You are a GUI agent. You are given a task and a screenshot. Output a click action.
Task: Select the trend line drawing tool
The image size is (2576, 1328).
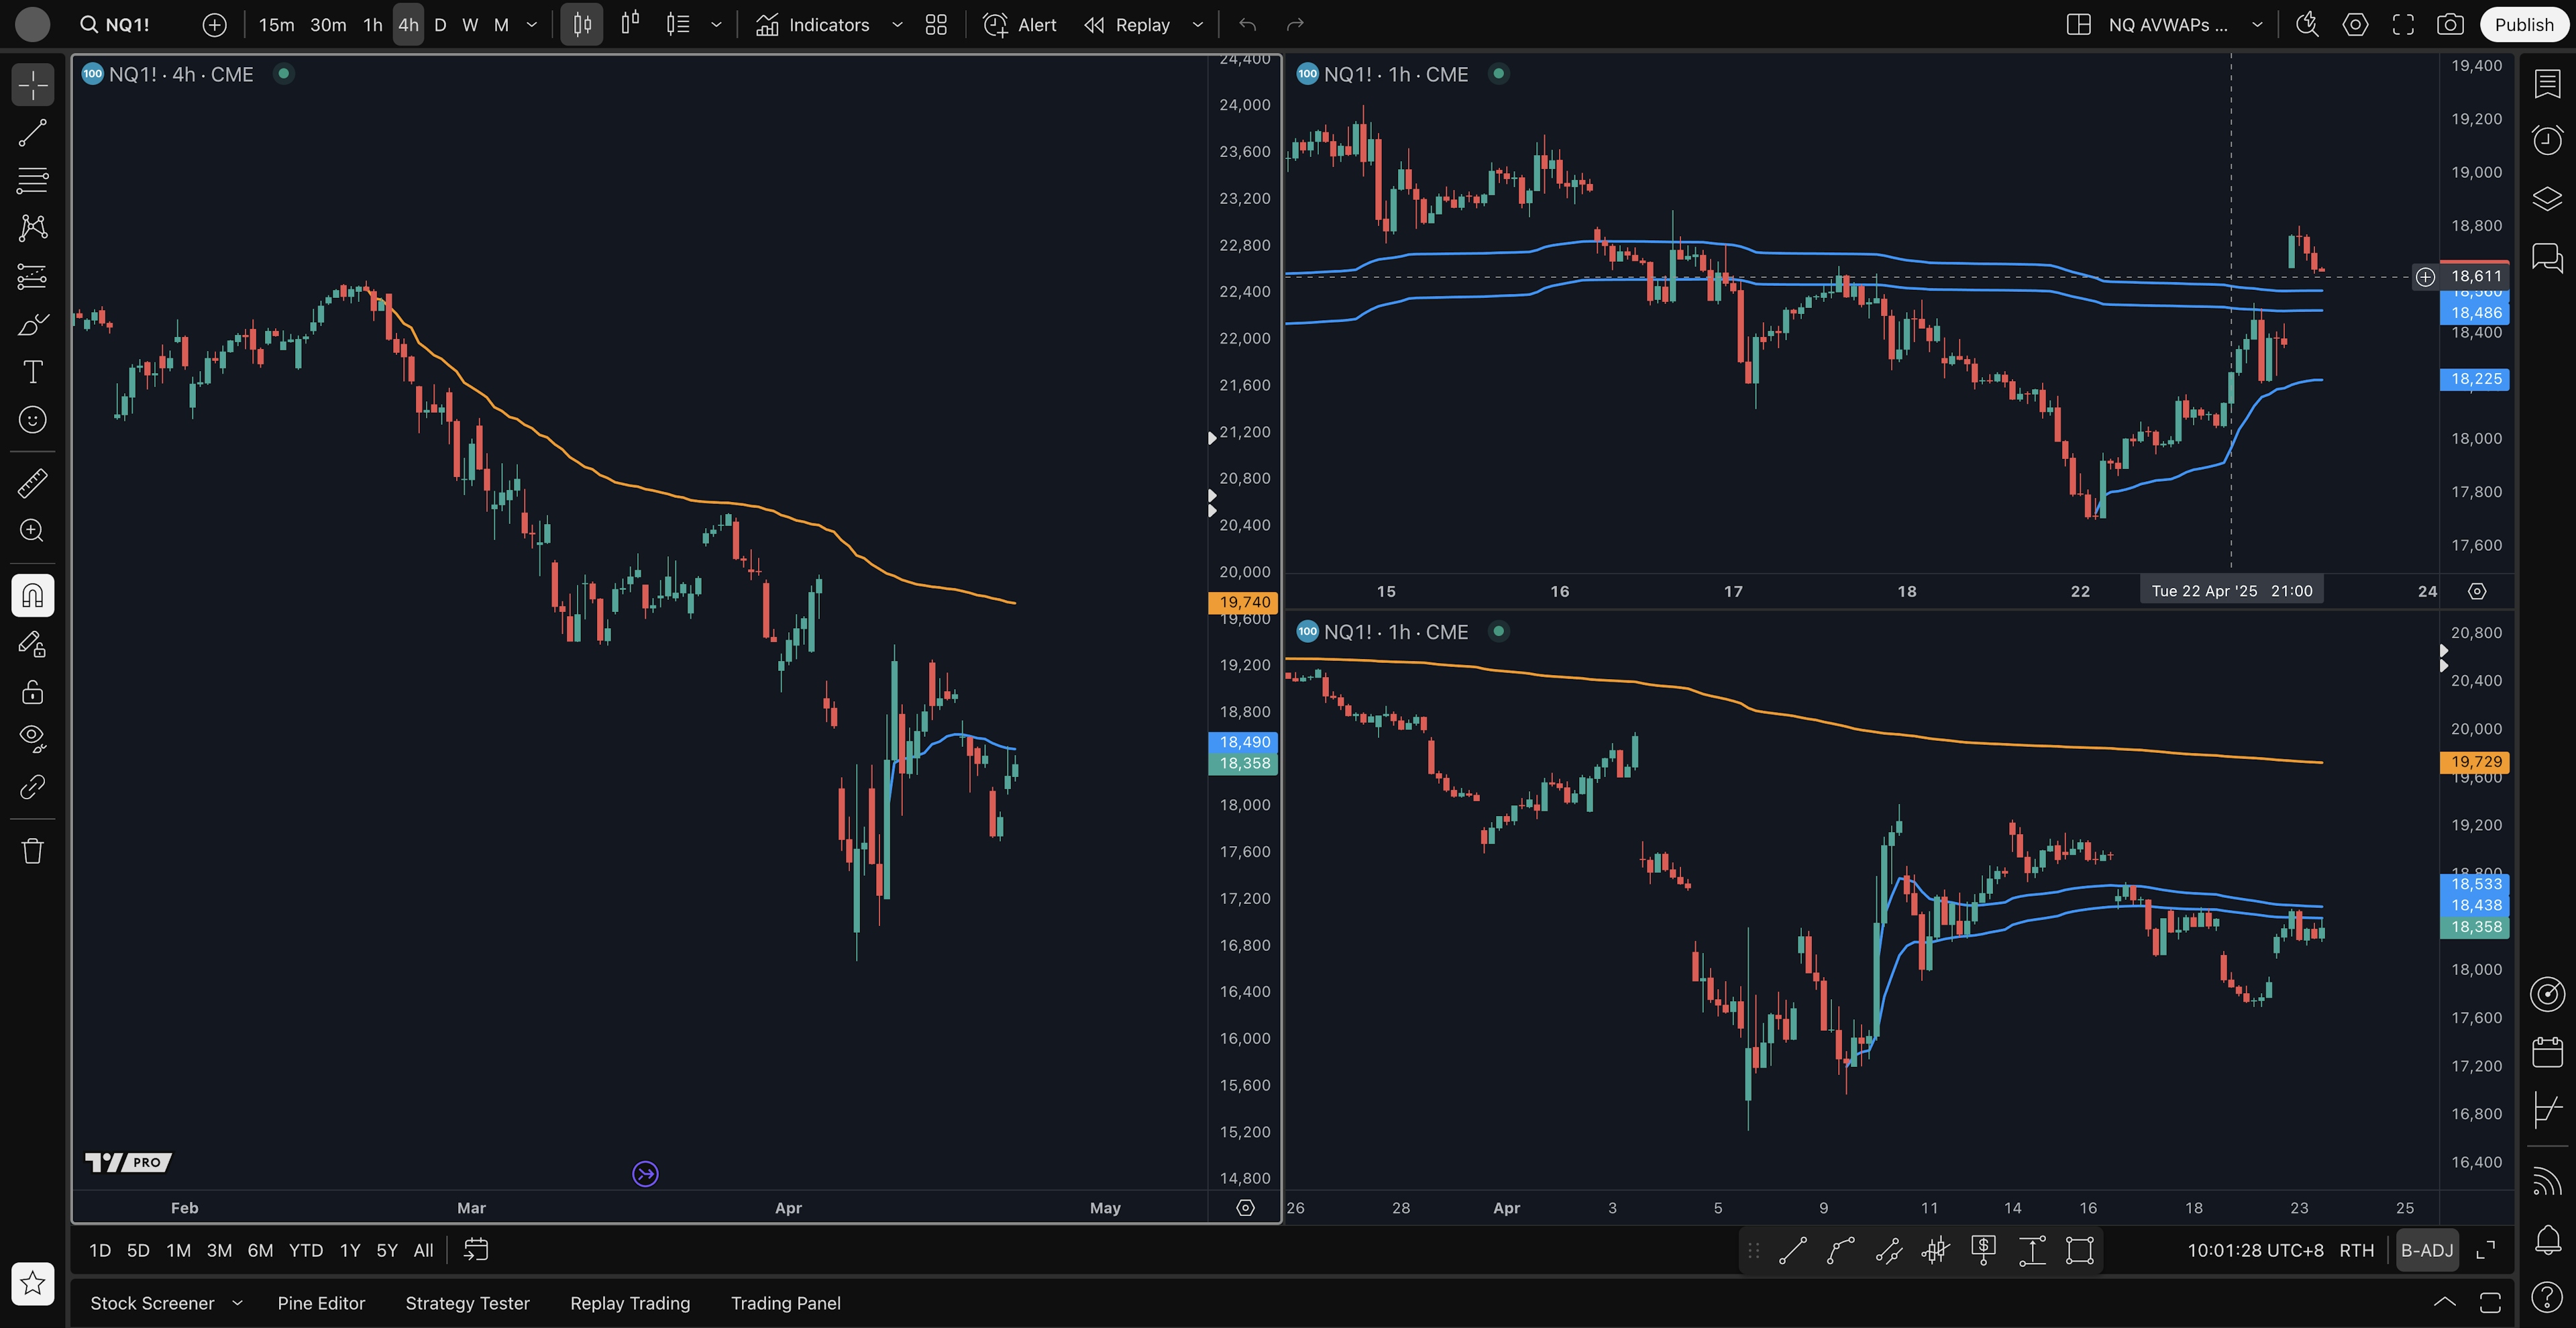coord(32,133)
